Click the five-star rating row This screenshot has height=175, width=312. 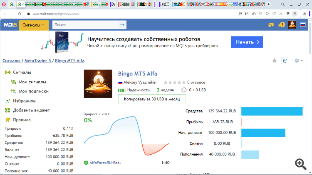pos(174,83)
